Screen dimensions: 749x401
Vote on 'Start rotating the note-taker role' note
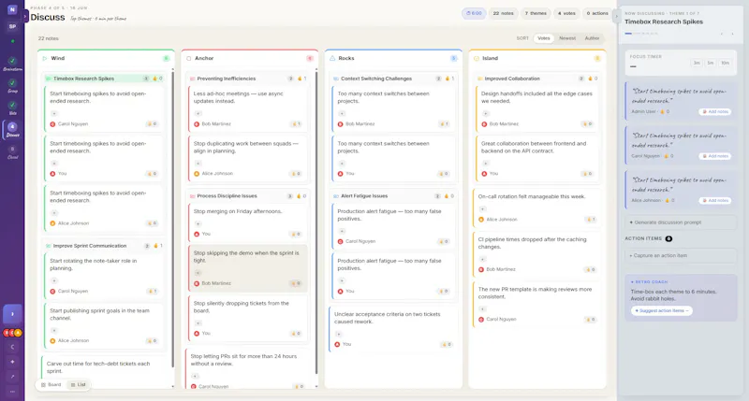click(152, 292)
